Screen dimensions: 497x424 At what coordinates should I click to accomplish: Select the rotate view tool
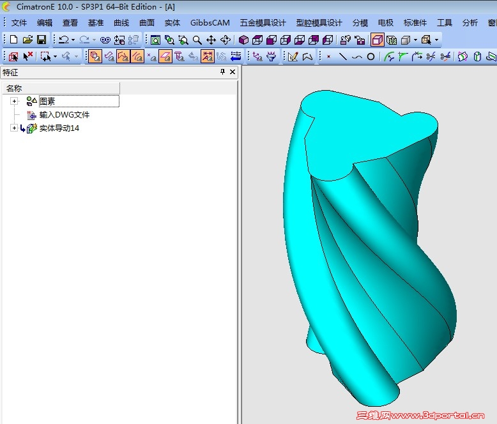(226, 40)
